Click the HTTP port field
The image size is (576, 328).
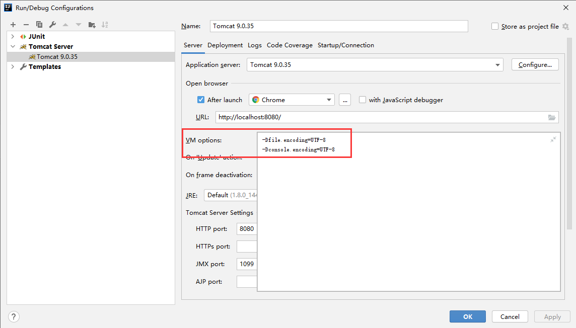click(247, 229)
